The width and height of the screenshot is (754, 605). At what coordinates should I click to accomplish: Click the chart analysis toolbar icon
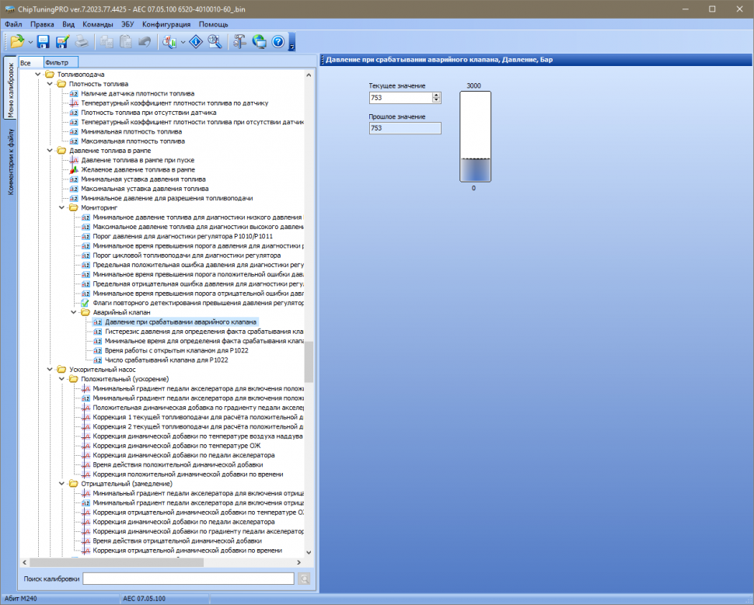coord(169,42)
